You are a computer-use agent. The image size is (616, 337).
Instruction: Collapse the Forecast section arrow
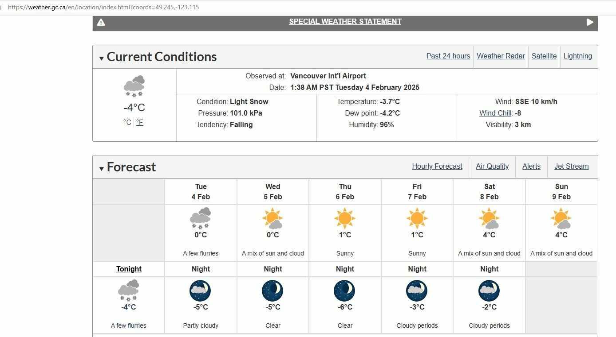click(x=102, y=168)
